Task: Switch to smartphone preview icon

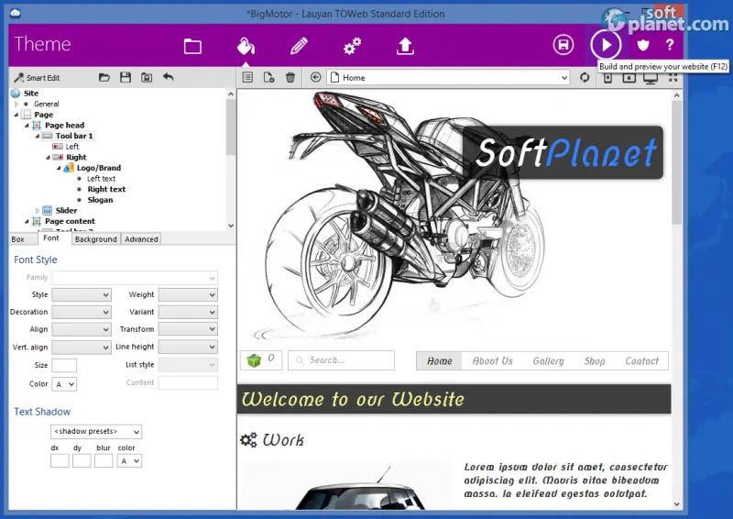Action: (x=607, y=78)
